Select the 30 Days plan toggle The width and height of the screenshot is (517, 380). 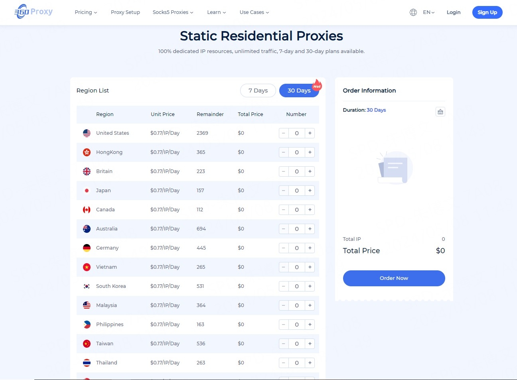(x=299, y=91)
